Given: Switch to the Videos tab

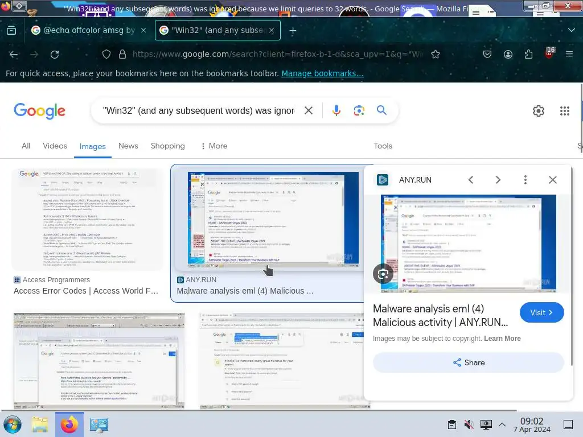Looking at the screenshot, I should (x=55, y=146).
